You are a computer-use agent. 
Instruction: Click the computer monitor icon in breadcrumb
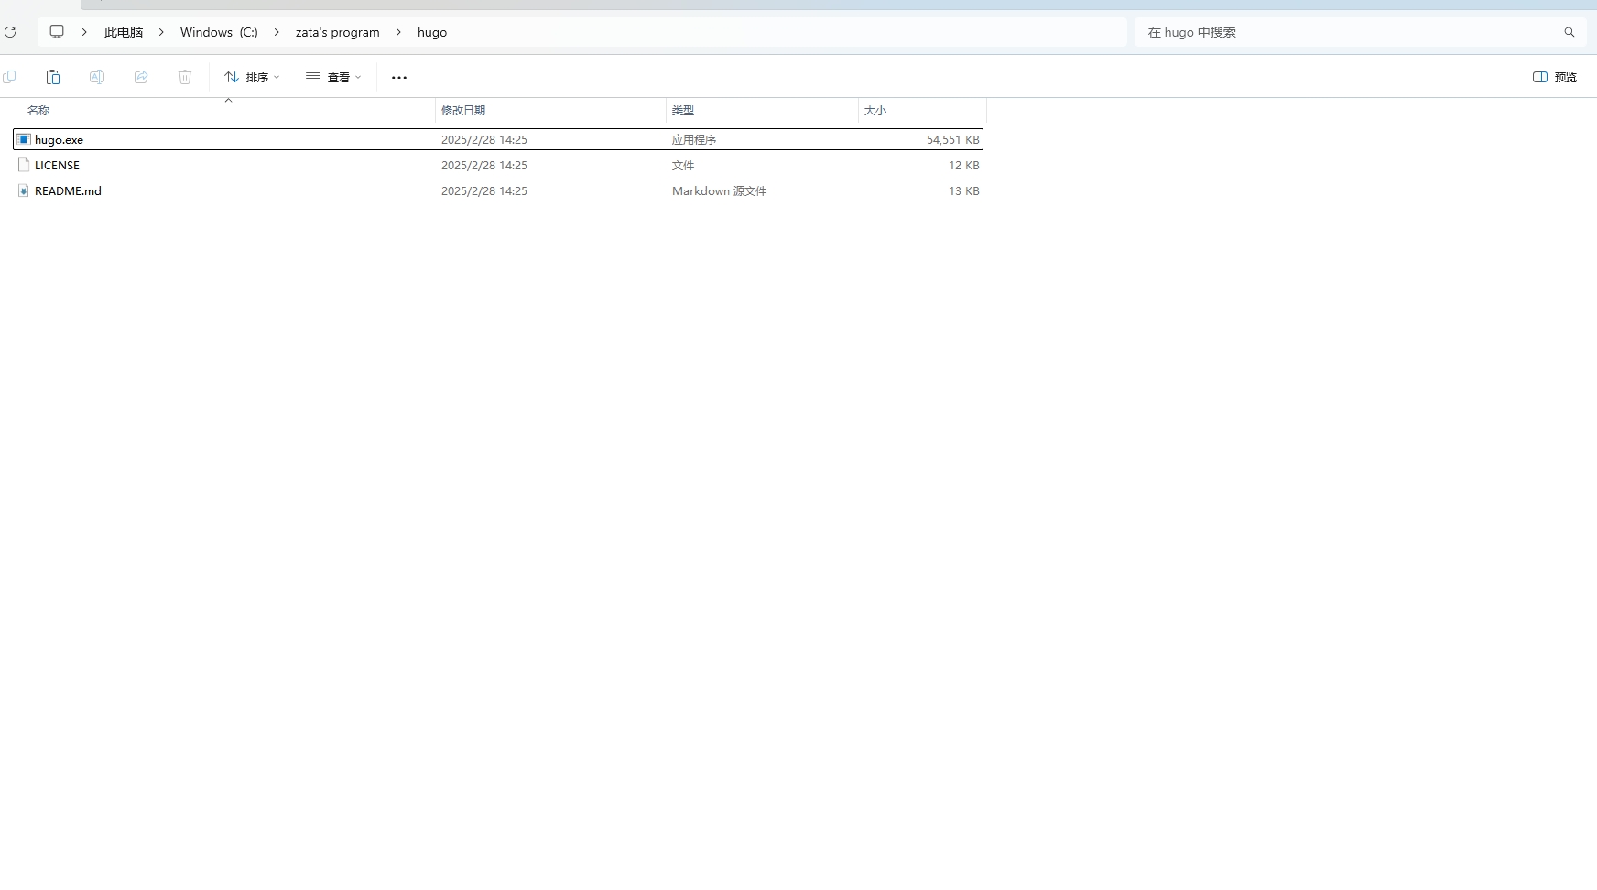click(x=57, y=32)
